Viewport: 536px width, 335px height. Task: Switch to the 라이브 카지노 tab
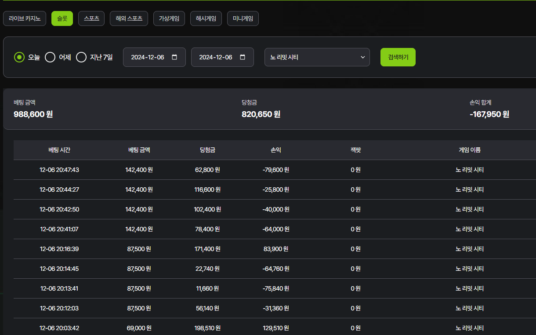25,18
